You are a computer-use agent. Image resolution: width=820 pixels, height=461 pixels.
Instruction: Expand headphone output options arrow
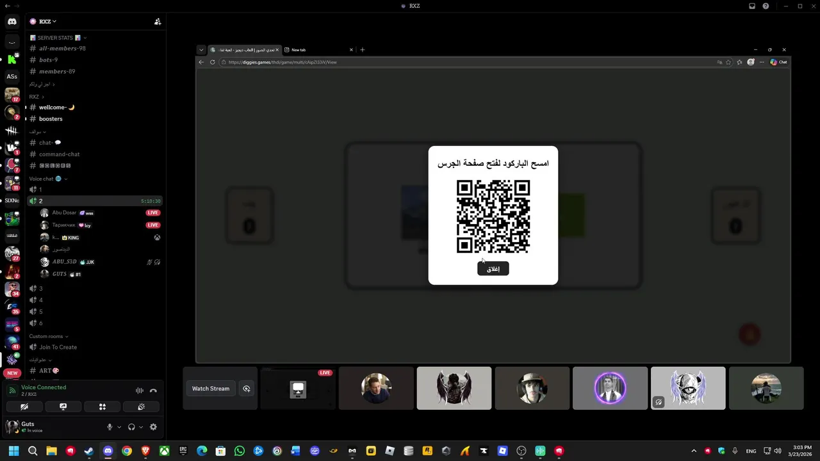coord(141,427)
